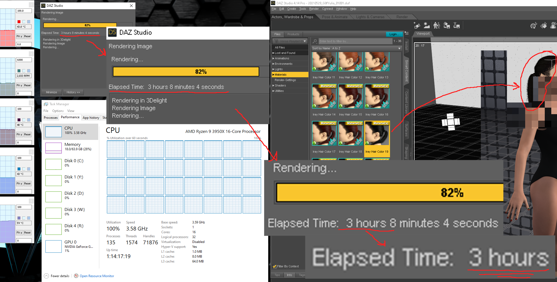Switch to the Processes tab in Task Manager
Screen dimensions: 557x282
pyautogui.click(x=51, y=118)
